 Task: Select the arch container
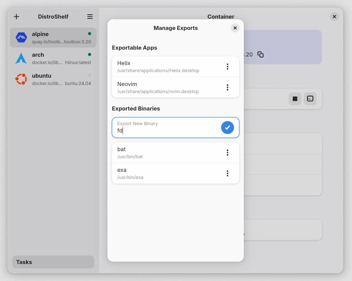tap(53, 58)
